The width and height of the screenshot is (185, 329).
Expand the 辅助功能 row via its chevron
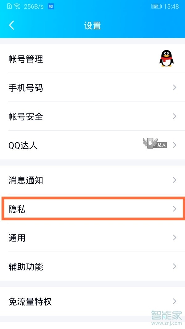pyautogui.click(x=174, y=267)
